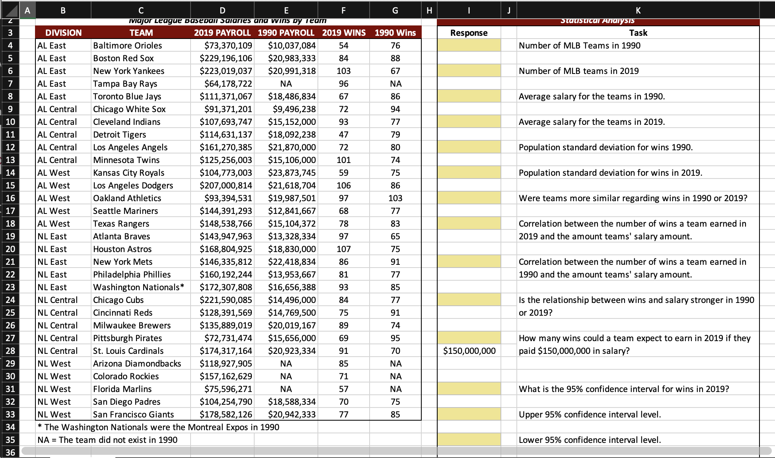Click response cell for lower 95% confidence level
The height and width of the screenshot is (458, 775).
click(469, 440)
